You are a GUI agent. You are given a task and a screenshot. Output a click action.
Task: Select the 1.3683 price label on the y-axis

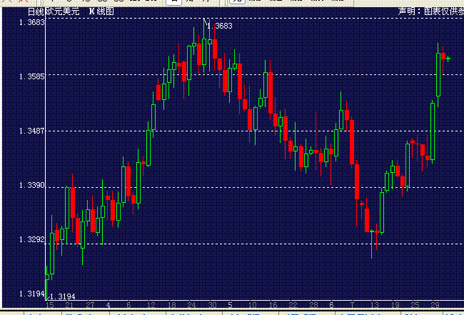coord(32,22)
